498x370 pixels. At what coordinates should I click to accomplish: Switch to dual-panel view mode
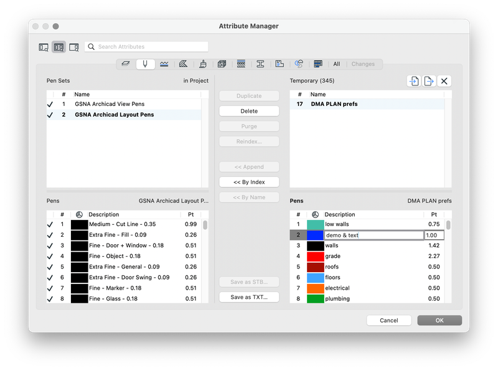(x=59, y=47)
